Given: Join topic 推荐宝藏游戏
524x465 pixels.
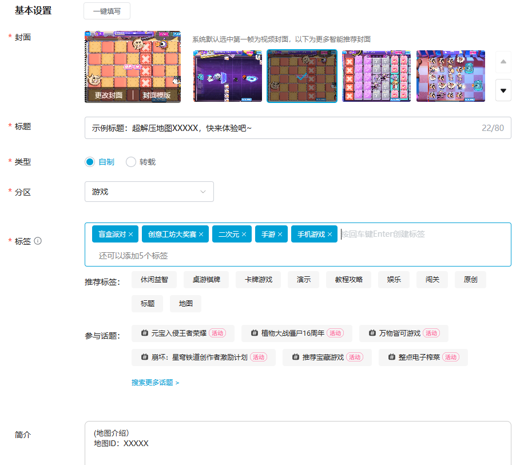Looking at the screenshot, I should point(327,357).
